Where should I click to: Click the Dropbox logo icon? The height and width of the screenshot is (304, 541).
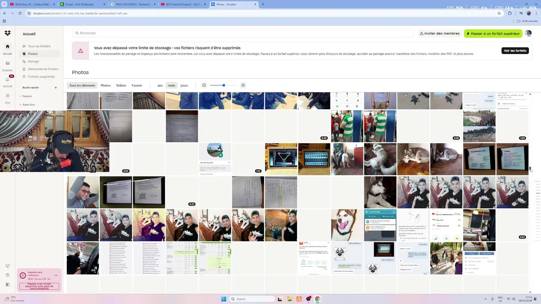point(7,33)
